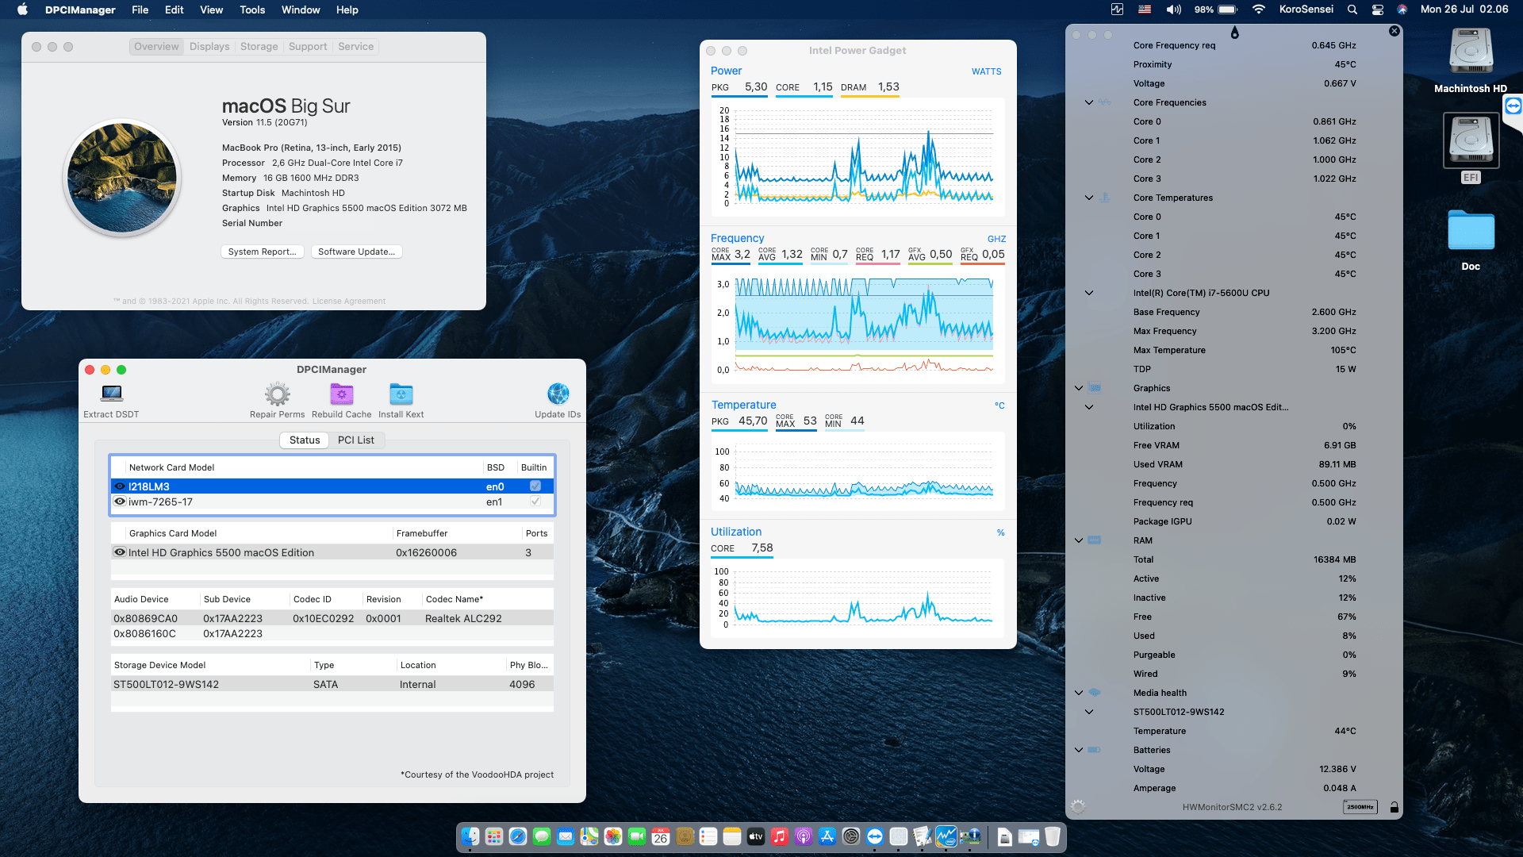Screen dimensions: 1523x857
Task: Select the ST500LT012-9WS142 storage device row
Action: [x=332, y=684]
